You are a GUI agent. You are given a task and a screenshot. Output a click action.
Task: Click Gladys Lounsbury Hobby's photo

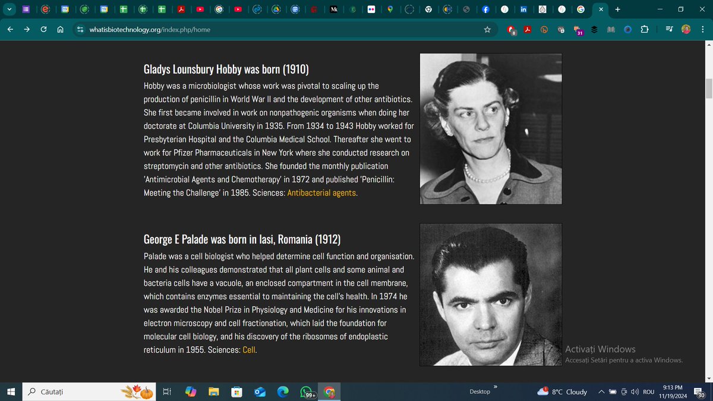[491, 129]
